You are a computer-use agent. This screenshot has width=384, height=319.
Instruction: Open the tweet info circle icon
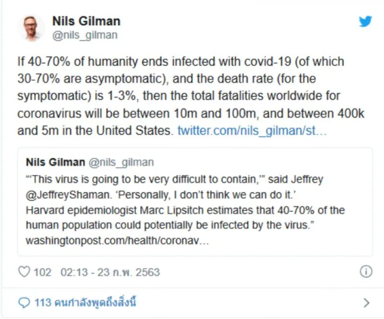click(366, 272)
